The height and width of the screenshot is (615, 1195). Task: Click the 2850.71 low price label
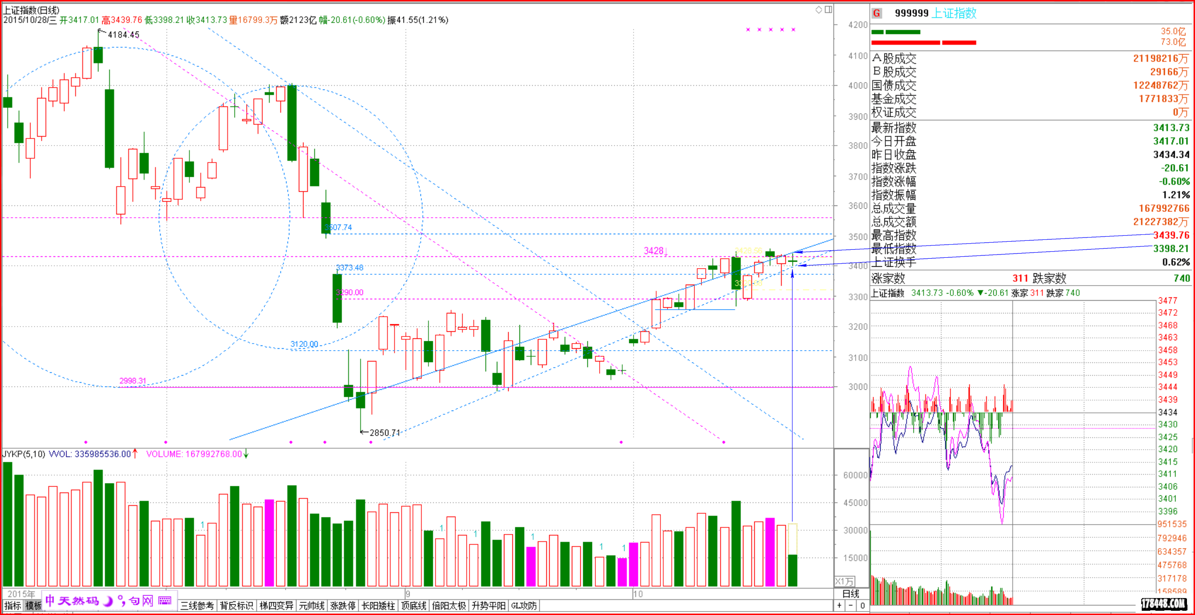pyautogui.click(x=385, y=433)
